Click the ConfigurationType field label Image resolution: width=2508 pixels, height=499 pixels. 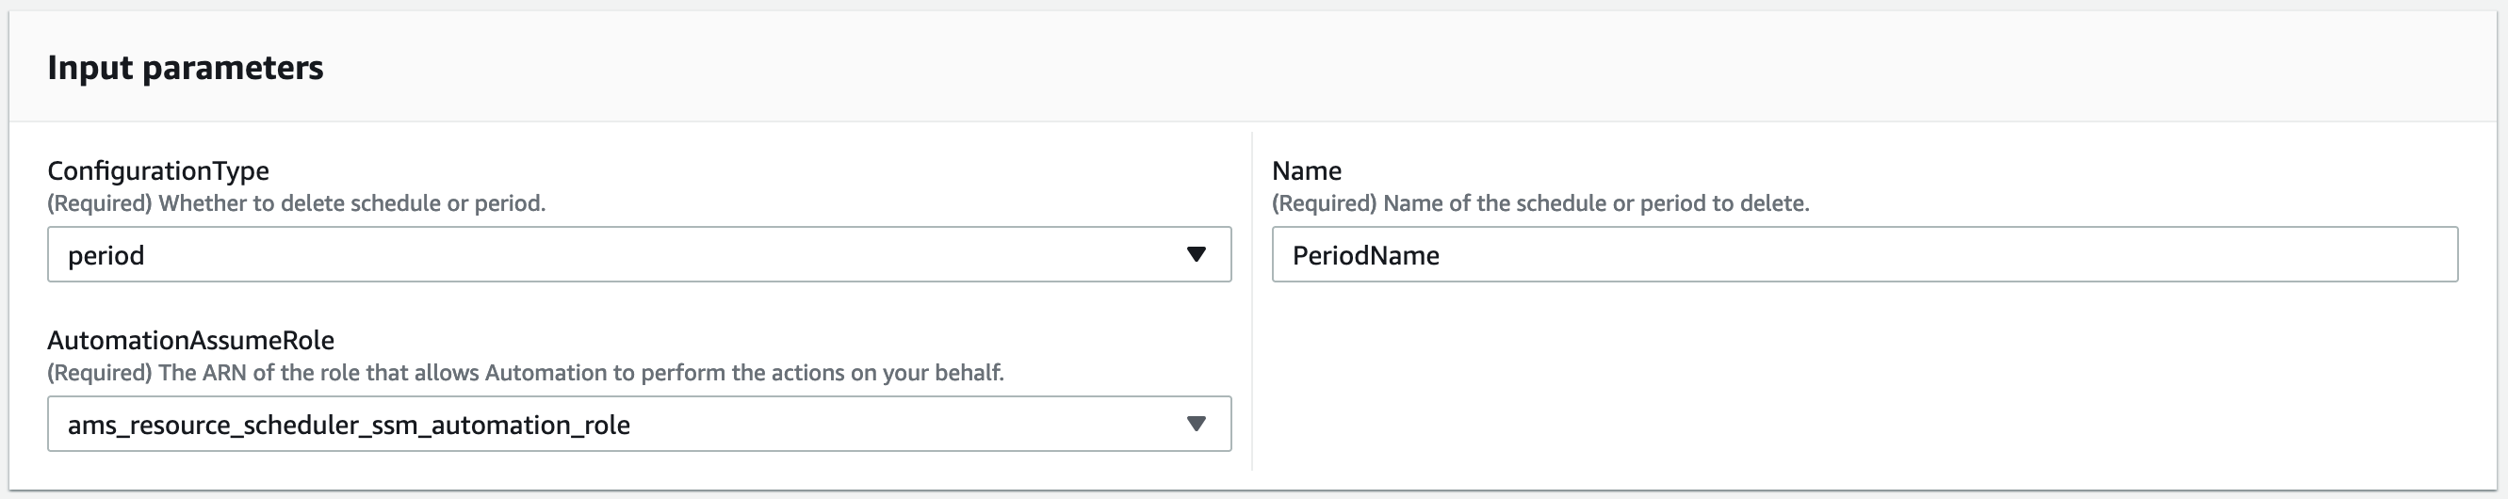click(x=158, y=171)
